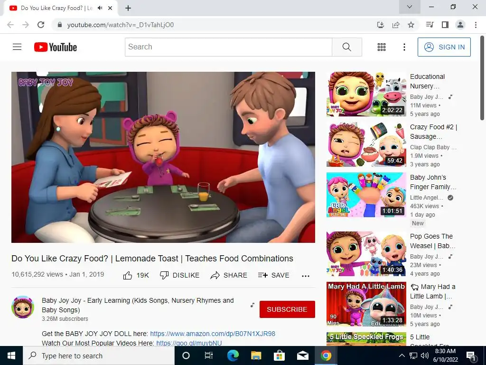Focus the YouTube Search field
Viewport: 486px width, 365px height.
(228, 47)
